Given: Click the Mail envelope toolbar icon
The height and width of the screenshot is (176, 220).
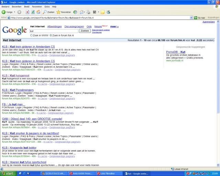Looking at the screenshot, I should (x=81, y=12).
